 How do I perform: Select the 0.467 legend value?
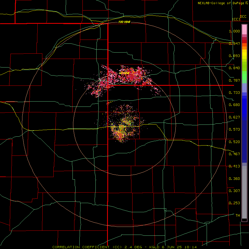point(234,154)
